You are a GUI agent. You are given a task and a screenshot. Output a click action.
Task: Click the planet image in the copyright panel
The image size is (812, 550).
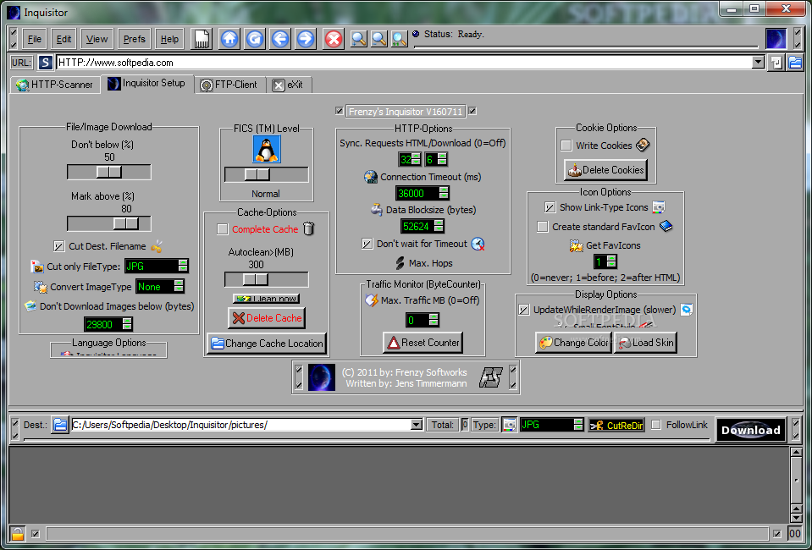tap(321, 377)
